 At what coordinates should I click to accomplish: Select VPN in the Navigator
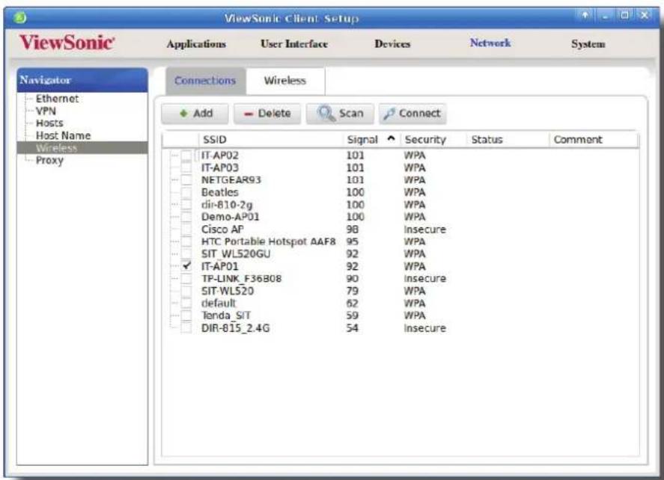pyautogui.click(x=46, y=111)
